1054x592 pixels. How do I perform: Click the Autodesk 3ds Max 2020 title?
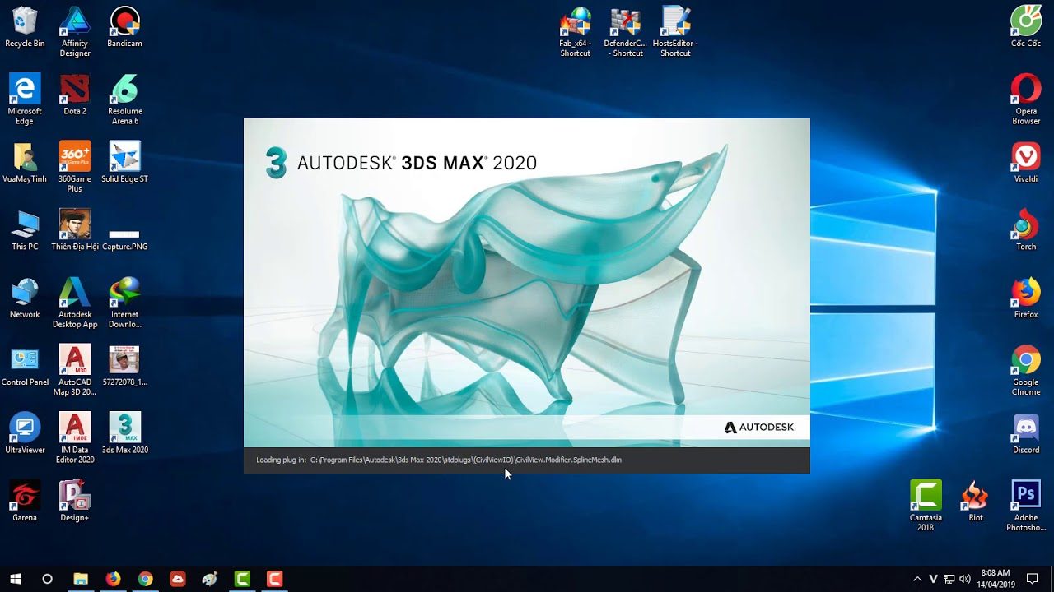417,163
